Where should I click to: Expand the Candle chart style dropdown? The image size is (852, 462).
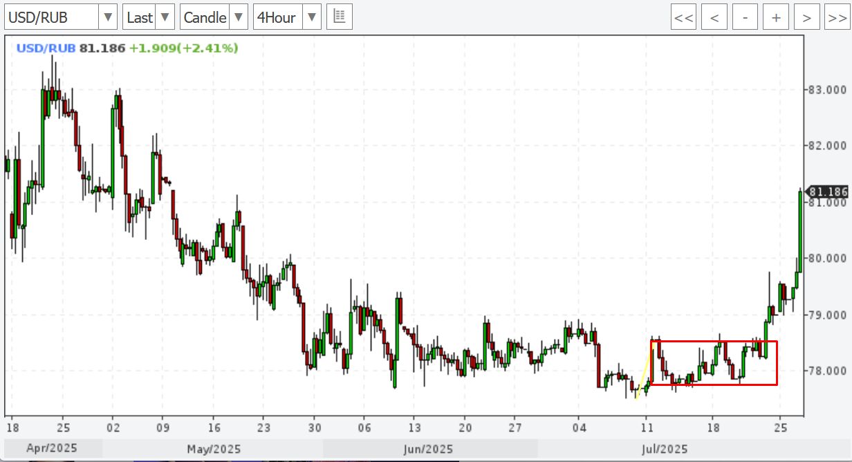click(214, 17)
